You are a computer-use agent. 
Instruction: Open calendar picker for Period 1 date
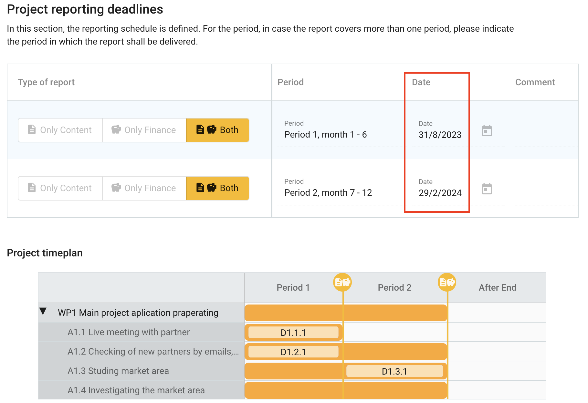click(487, 131)
